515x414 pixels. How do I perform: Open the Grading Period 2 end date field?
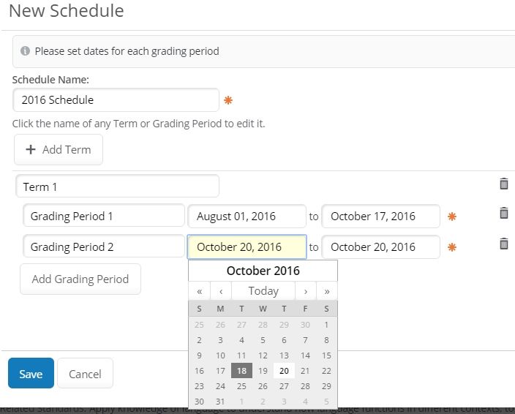pyautogui.click(x=380, y=247)
